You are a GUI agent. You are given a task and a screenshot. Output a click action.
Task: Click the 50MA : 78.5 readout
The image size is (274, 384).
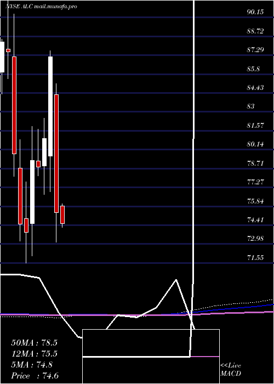tap(34, 343)
